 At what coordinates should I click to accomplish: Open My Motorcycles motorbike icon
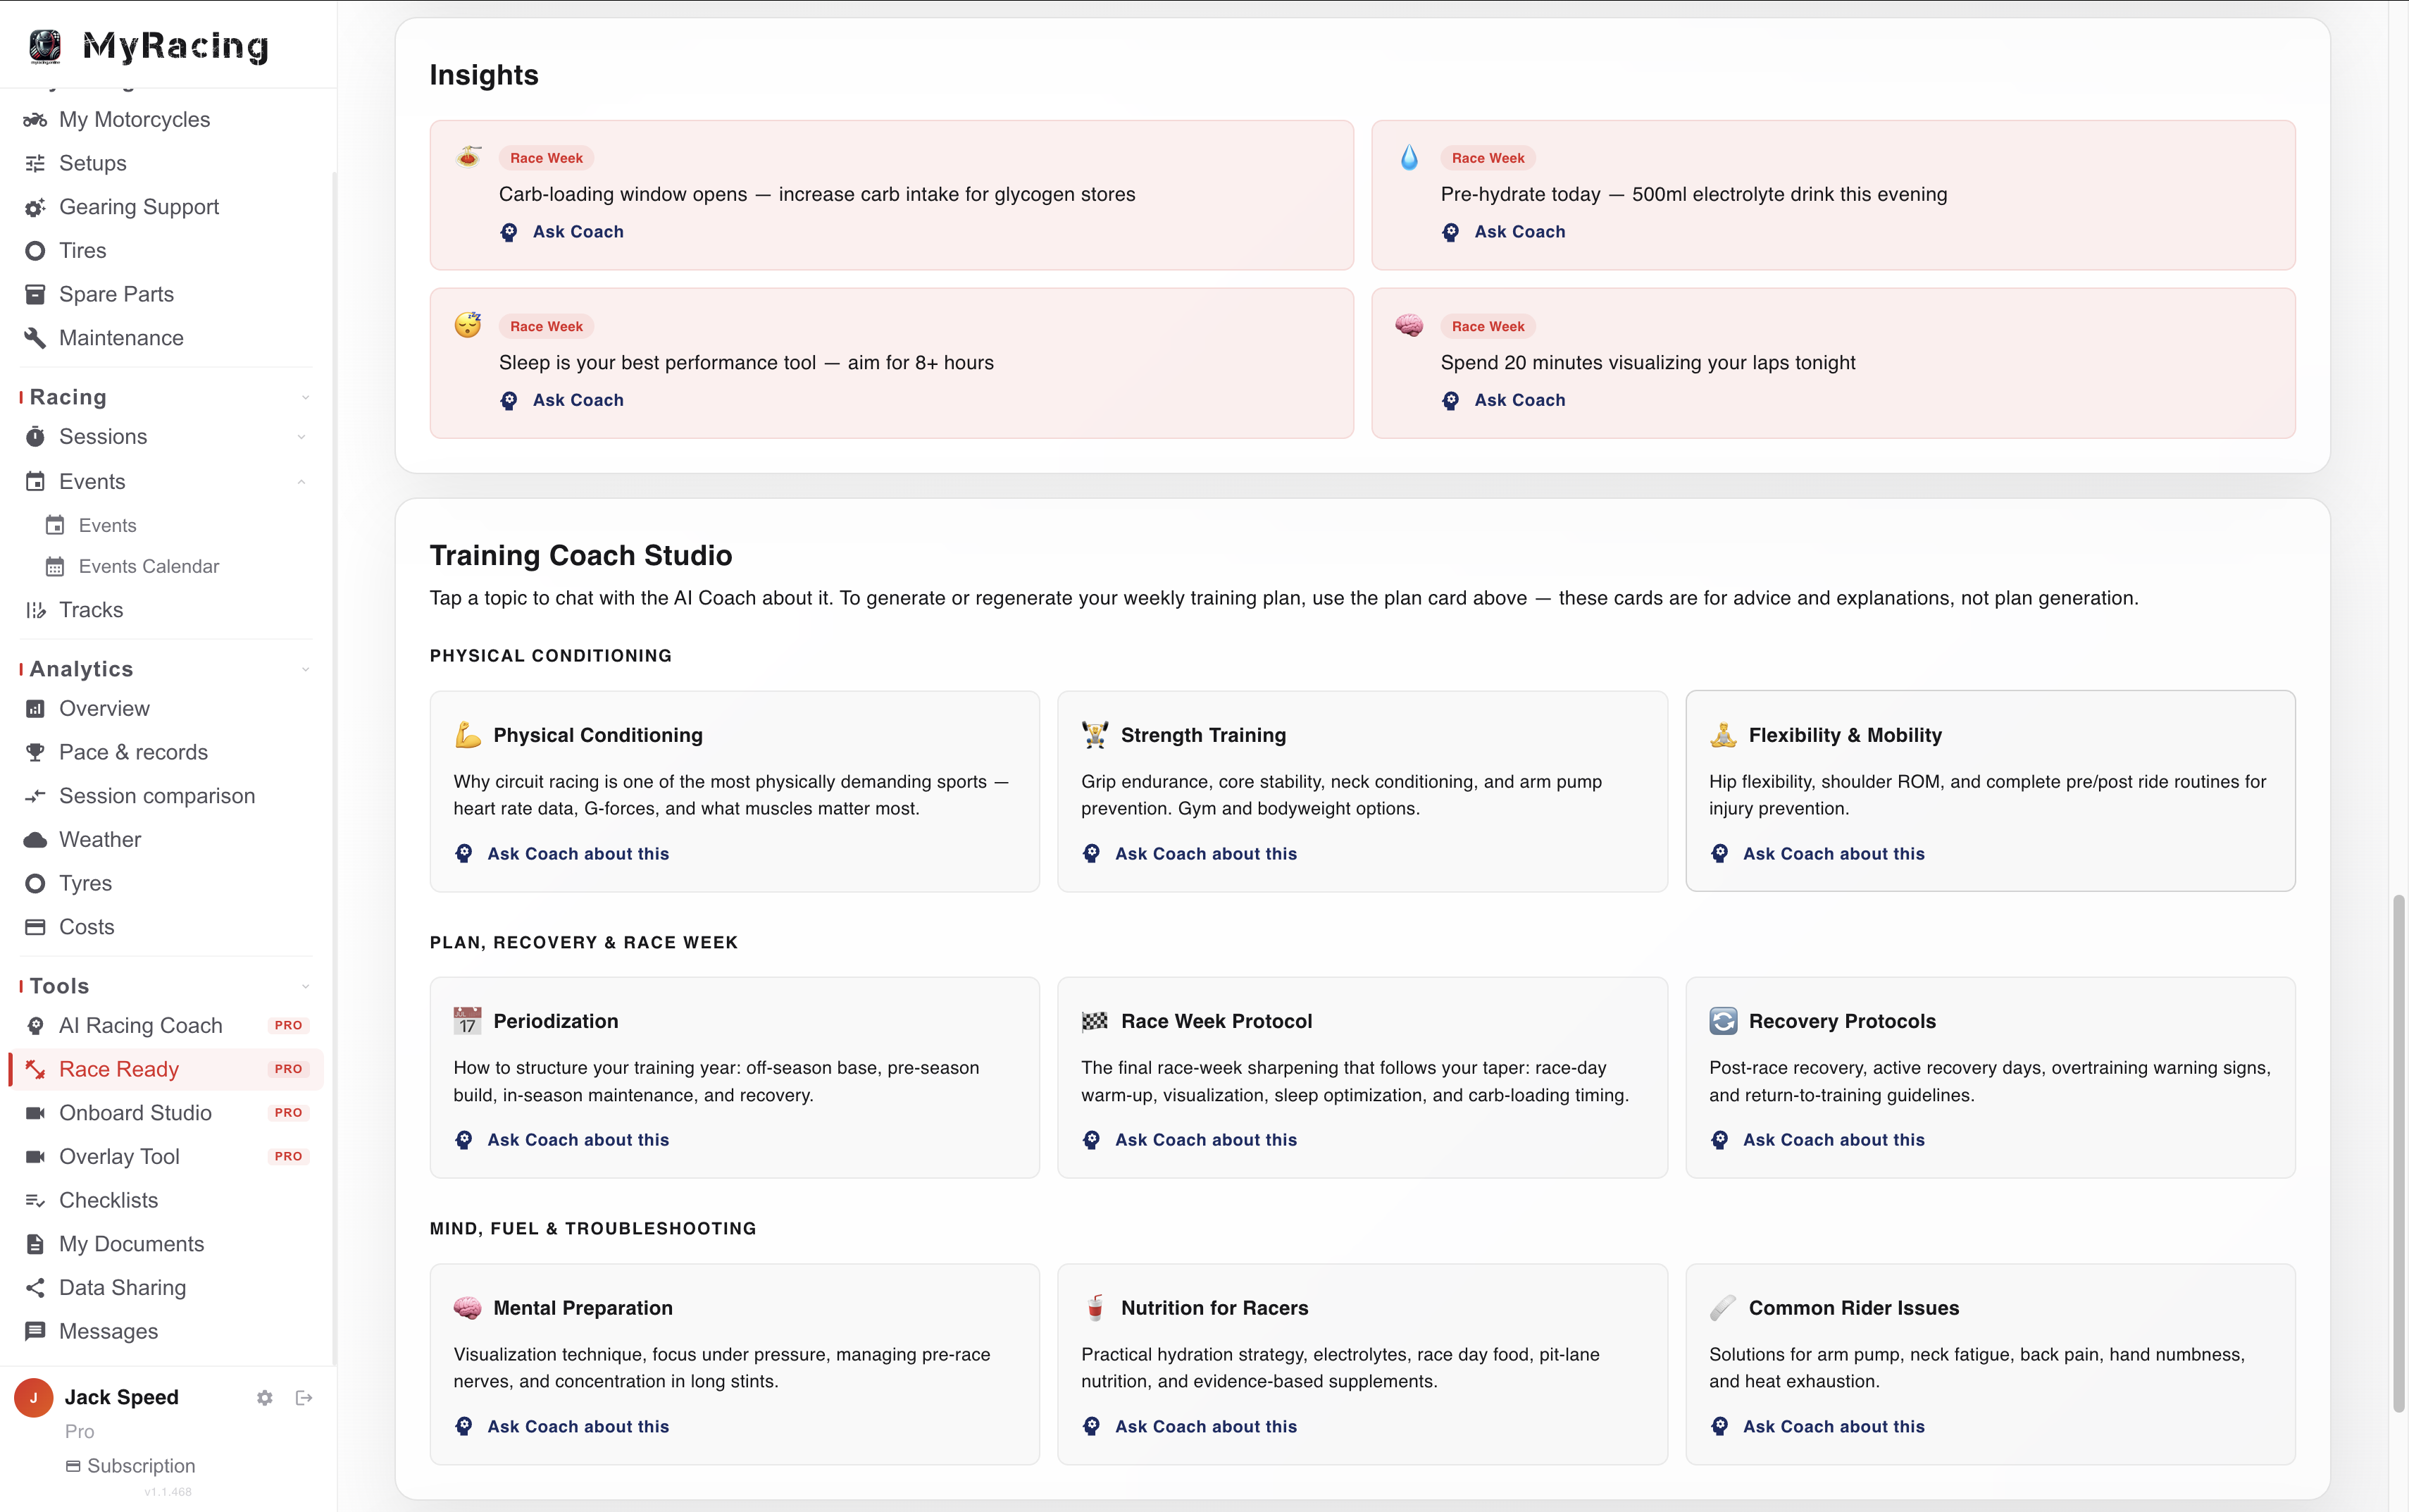35,120
